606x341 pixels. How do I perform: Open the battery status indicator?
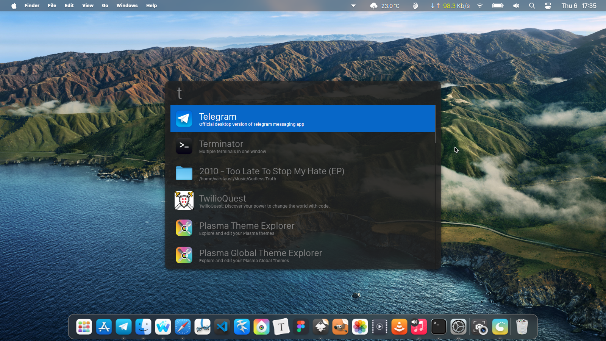tap(498, 6)
